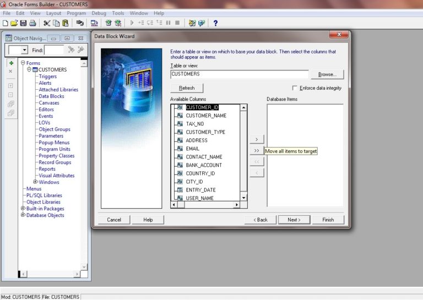Collapse the Forms tree node
Image resolution: width=423 pixels, height=300 pixels.
pos(23,63)
